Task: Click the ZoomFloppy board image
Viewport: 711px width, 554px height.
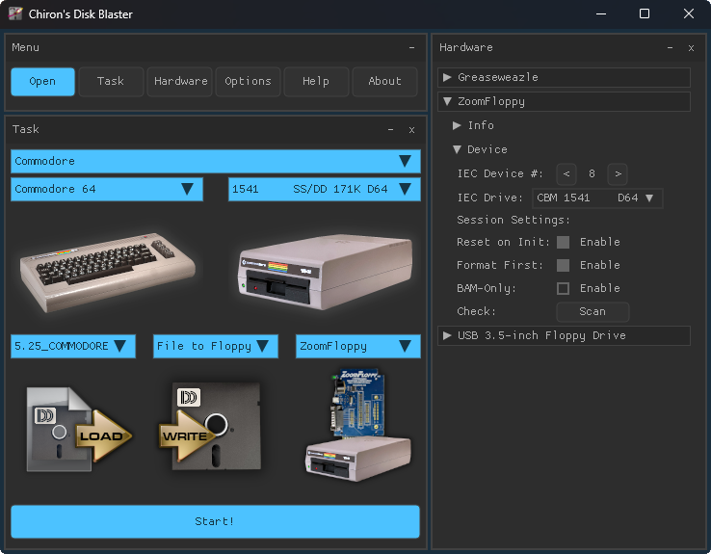Action: (x=358, y=424)
